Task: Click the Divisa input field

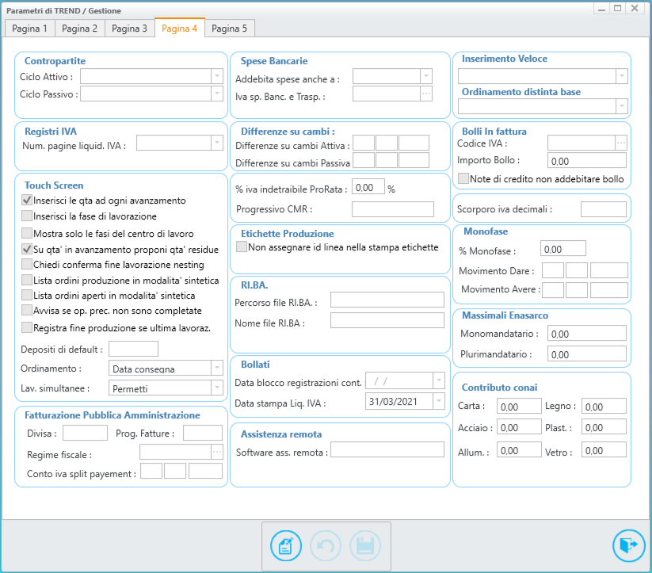Action: coord(85,433)
